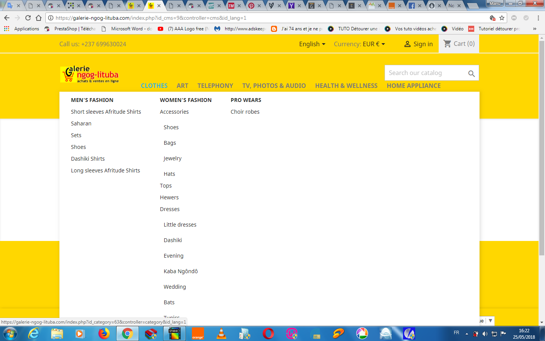Image resolution: width=545 pixels, height=341 pixels.
Task: Open Short sleeves Afritude Shirts link
Action: click(106, 112)
